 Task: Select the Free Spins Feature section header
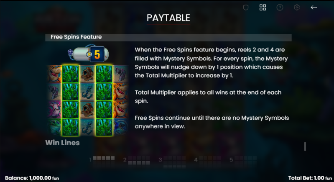(168, 37)
